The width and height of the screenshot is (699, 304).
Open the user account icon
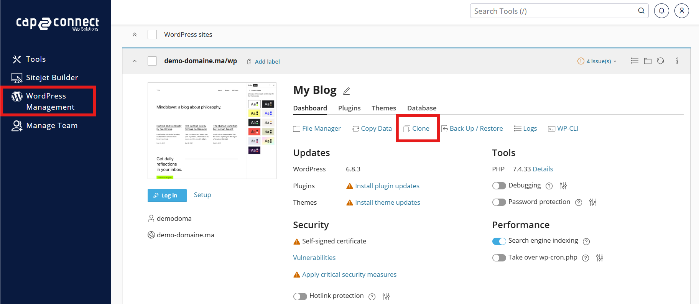point(682,11)
